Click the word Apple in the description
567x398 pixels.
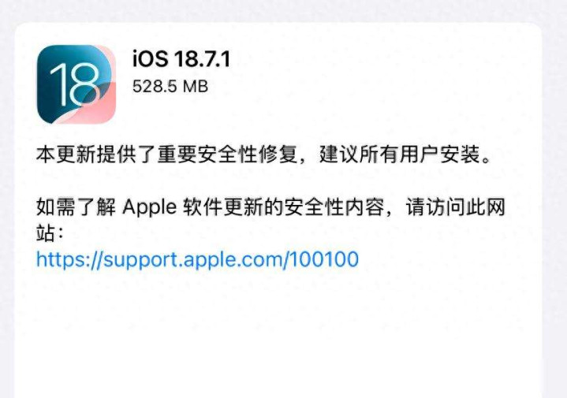[149, 208]
